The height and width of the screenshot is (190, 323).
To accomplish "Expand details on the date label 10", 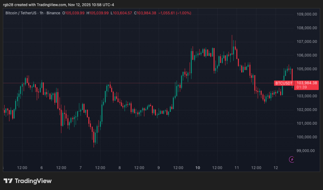I will (x=198, y=168).
